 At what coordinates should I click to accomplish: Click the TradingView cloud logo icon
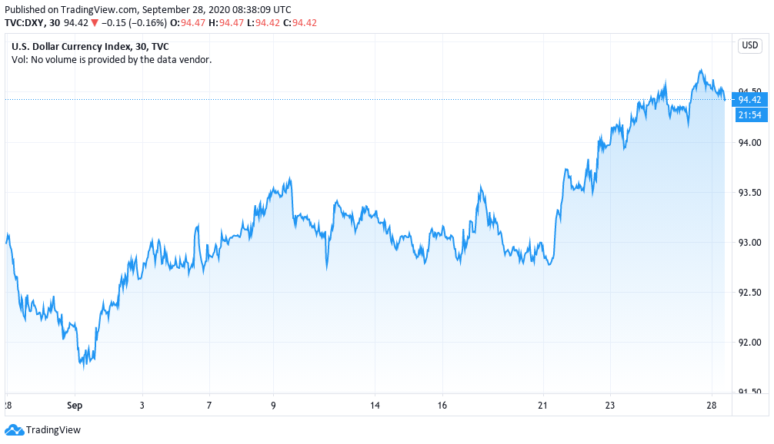click(x=14, y=430)
